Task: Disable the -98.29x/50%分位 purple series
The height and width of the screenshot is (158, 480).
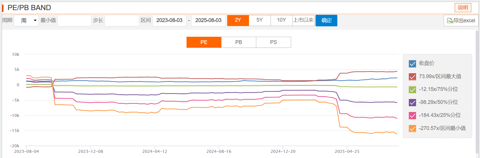Action: 412,102
